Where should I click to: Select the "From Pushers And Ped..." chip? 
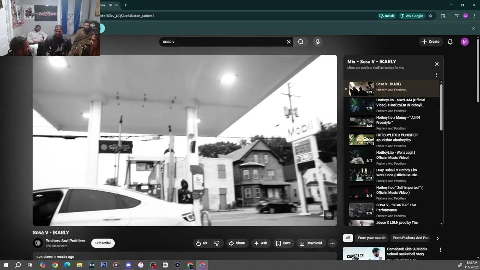[x=411, y=238]
